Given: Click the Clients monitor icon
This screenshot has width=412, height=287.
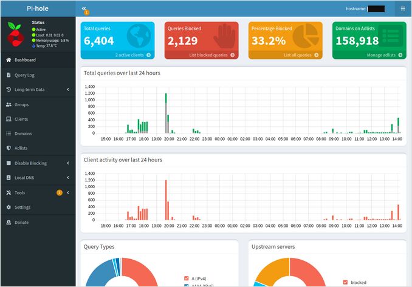Looking at the screenshot, I should click(x=9, y=119).
